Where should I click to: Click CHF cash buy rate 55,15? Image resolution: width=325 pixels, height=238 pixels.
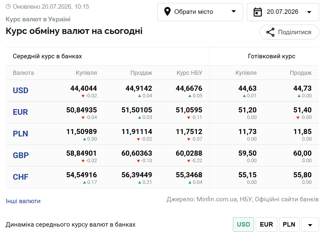tap(247, 175)
